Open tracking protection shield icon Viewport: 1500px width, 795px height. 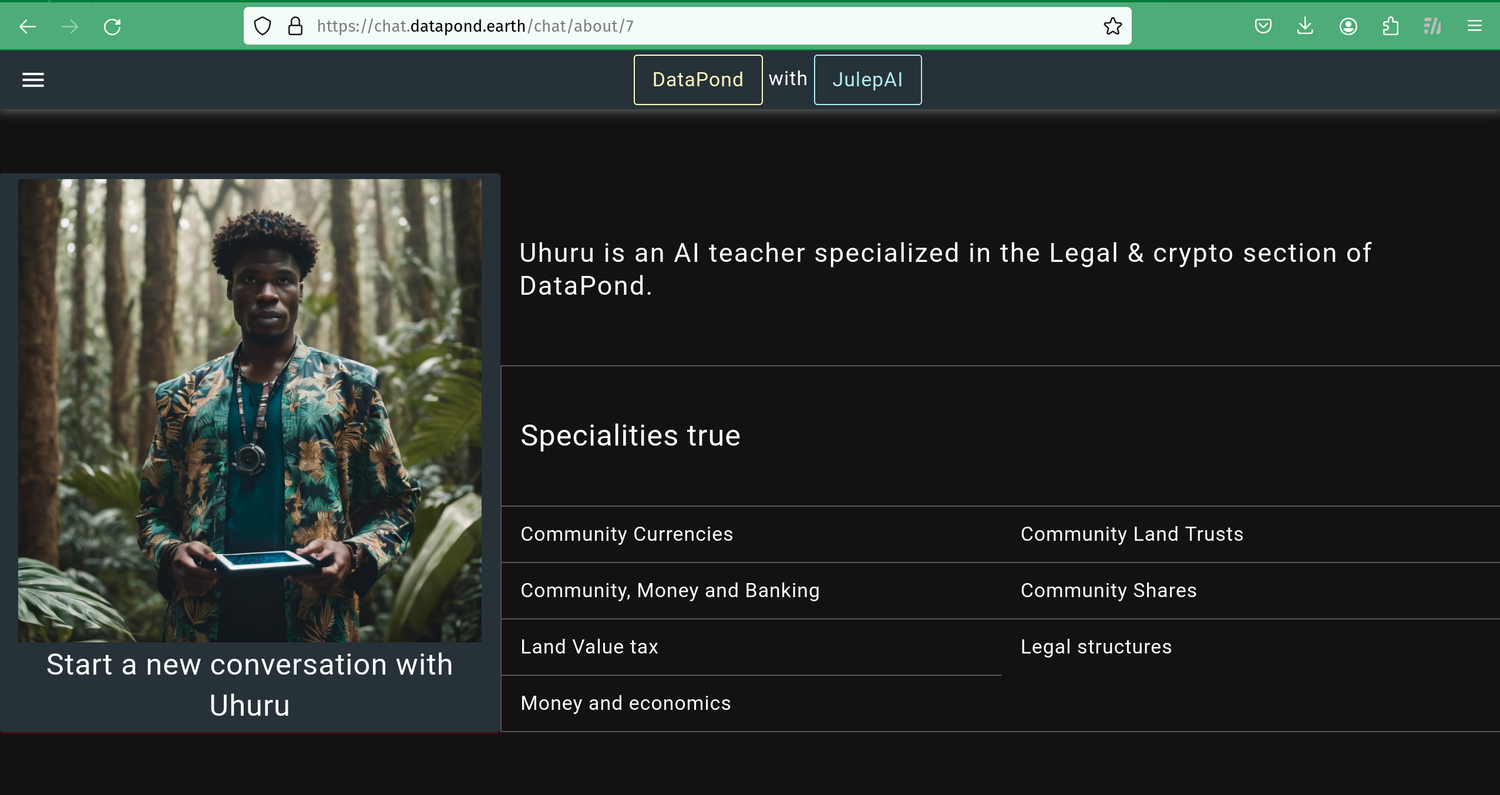click(263, 26)
